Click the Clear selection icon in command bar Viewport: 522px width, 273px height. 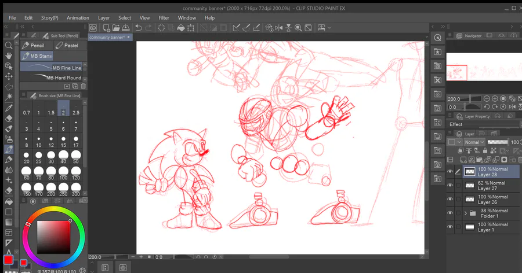[161, 28]
